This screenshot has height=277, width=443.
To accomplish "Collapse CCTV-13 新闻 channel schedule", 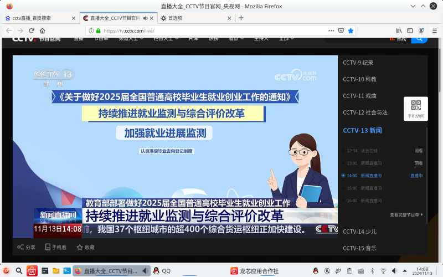I will [362, 131].
